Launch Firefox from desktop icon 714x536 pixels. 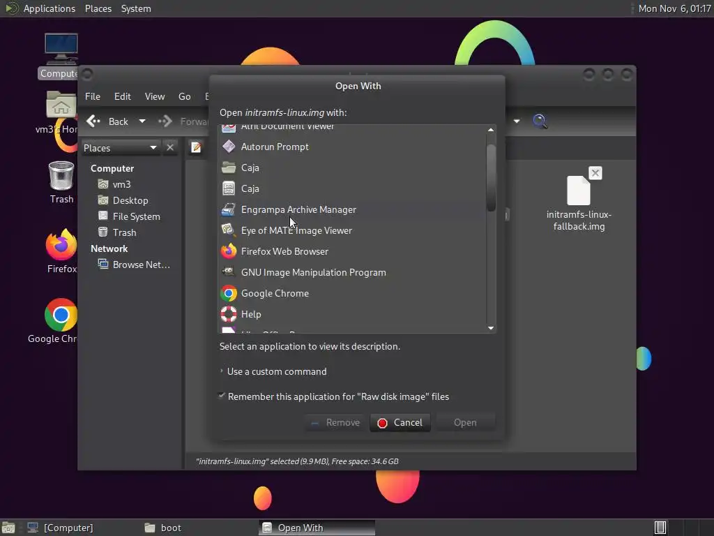point(61,245)
